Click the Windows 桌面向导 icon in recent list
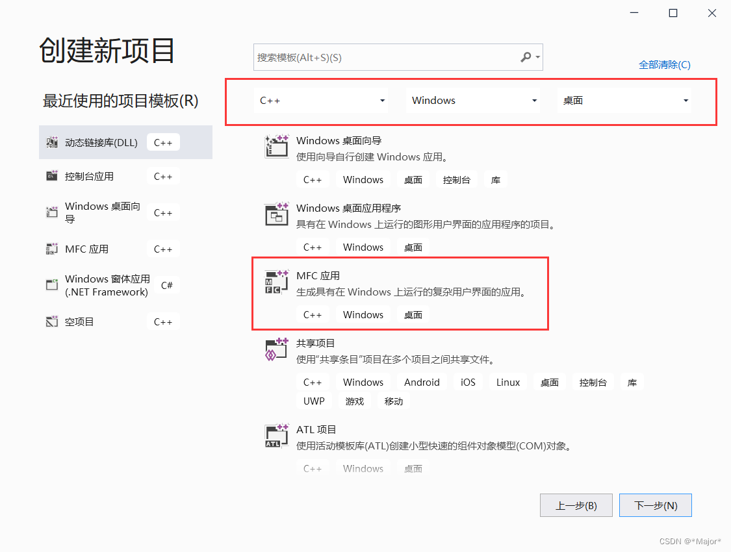The height and width of the screenshot is (552, 731). click(52, 212)
